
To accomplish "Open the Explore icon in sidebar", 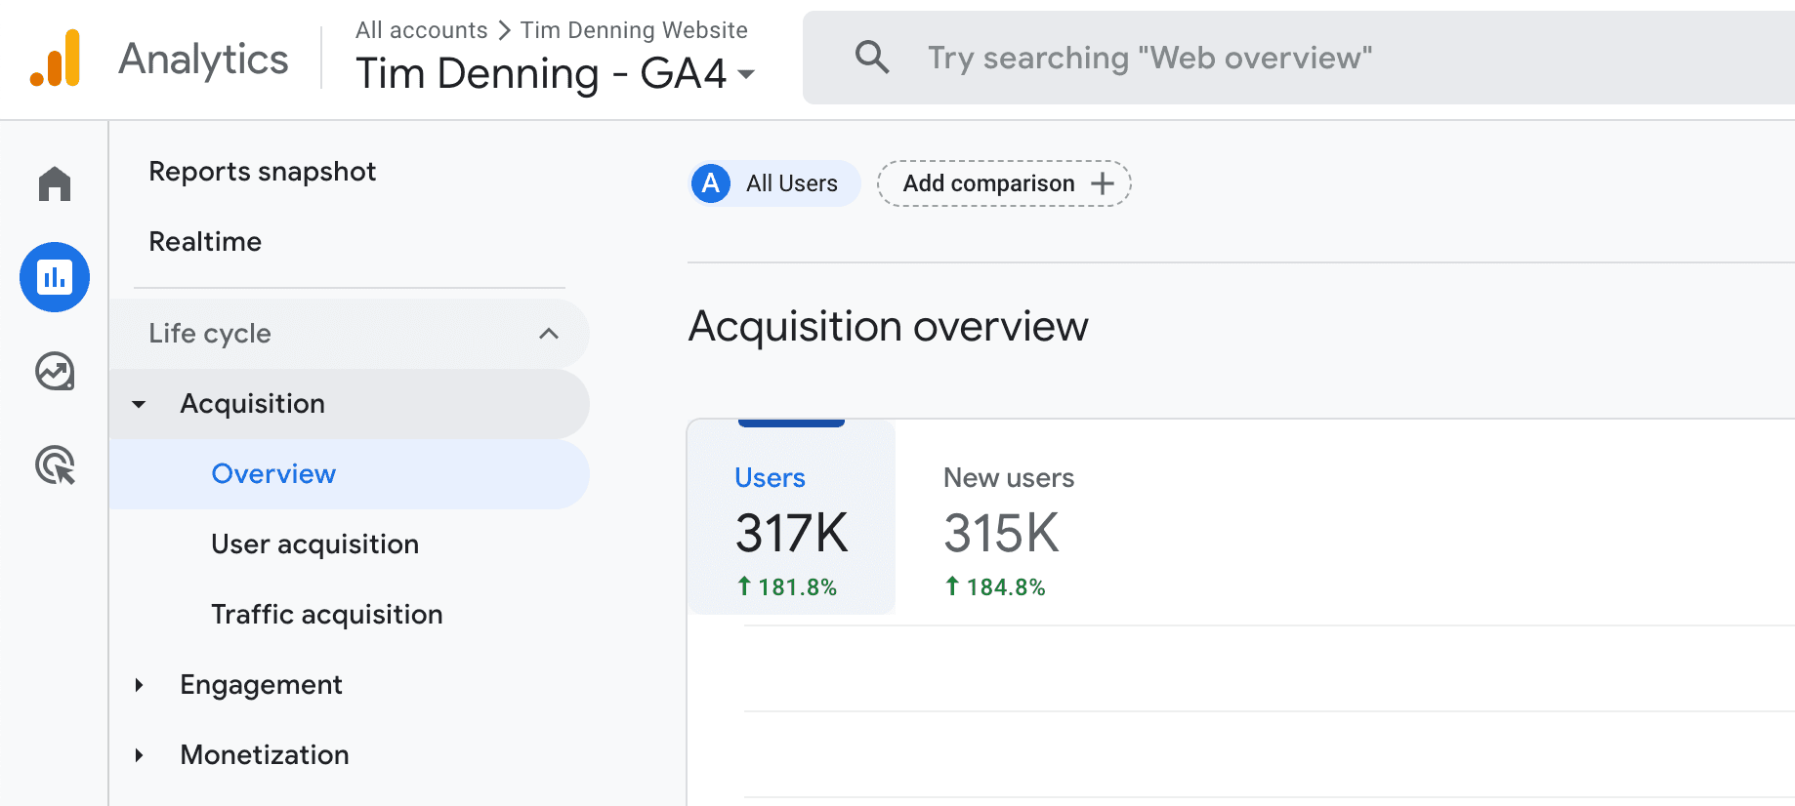I will 55,371.
